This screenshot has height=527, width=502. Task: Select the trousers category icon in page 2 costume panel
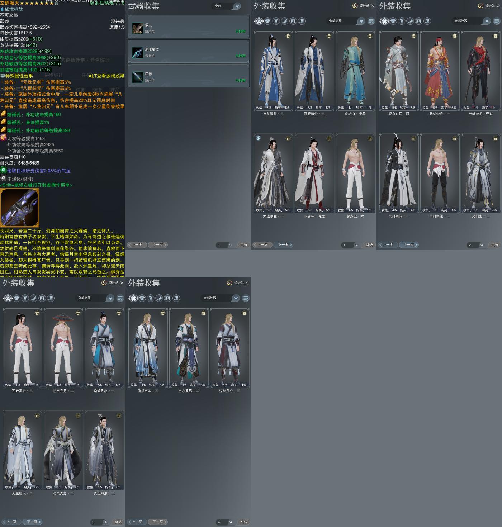(419, 21)
